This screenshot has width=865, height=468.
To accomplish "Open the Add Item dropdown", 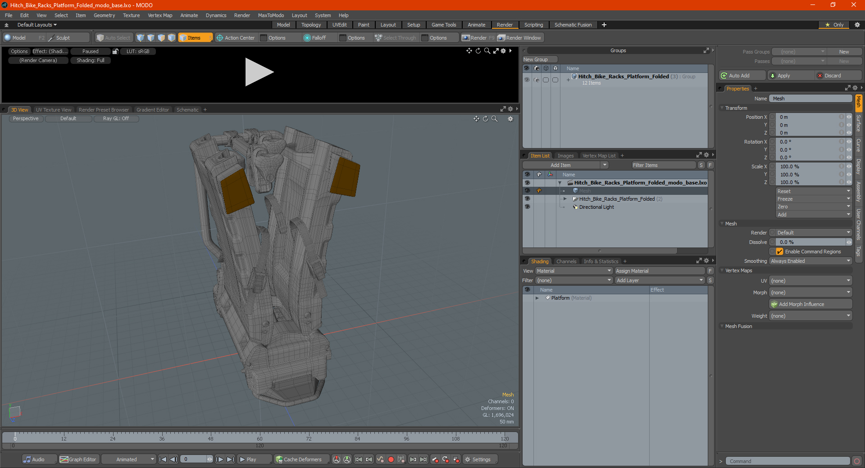I will pyautogui.click(x=566, y=165).
